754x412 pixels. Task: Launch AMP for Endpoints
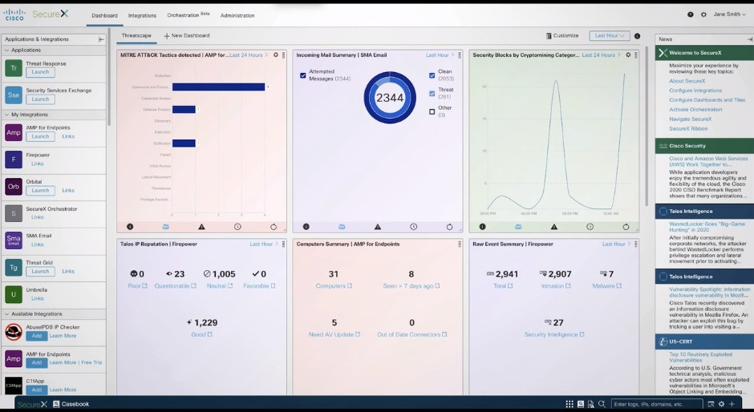pos(40,136)
